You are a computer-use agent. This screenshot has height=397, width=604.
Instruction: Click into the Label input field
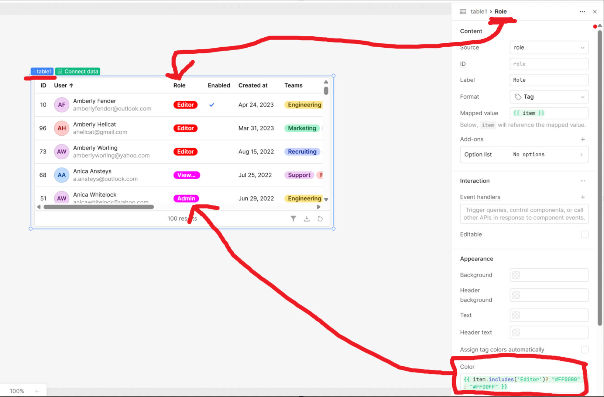click(x=549, y=80)
